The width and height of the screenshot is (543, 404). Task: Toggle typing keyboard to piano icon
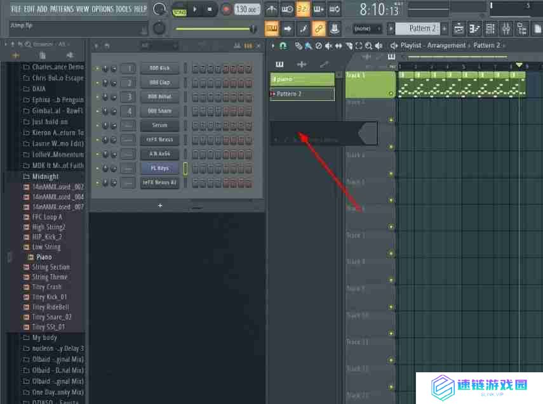pyautogui.click(x=271, y=29)
